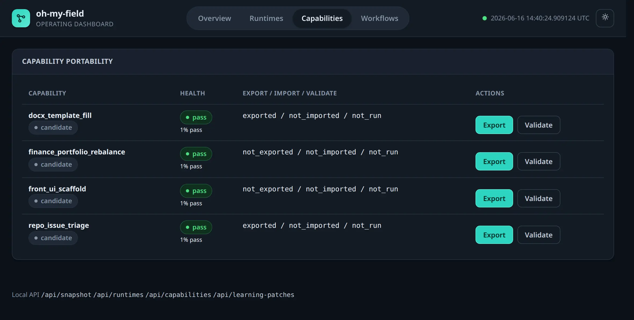Export the front_ui_scaffold capability
The image size is (634, 320).
(494, 198)
